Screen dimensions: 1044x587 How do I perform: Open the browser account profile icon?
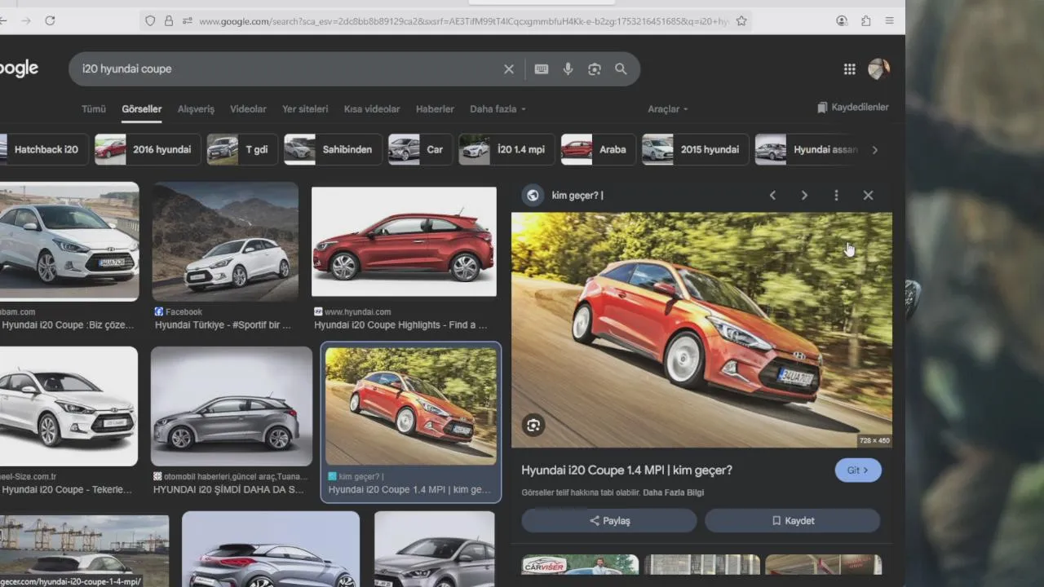[842, 21]
